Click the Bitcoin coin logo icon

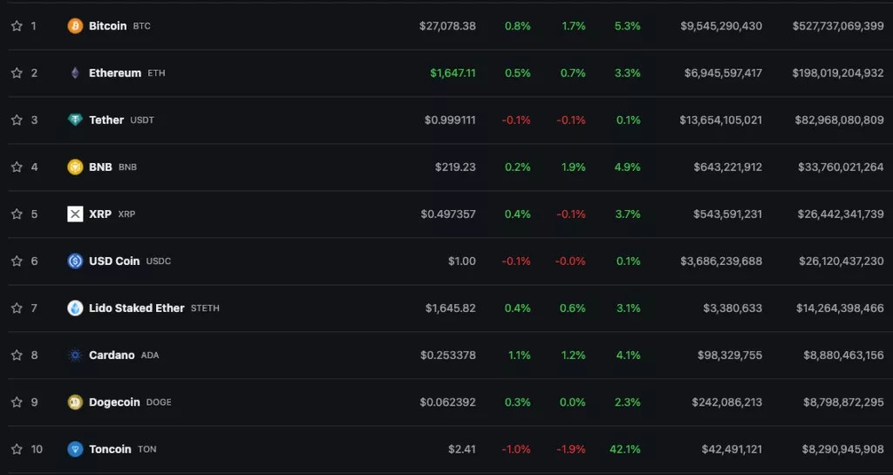[75, 26]
